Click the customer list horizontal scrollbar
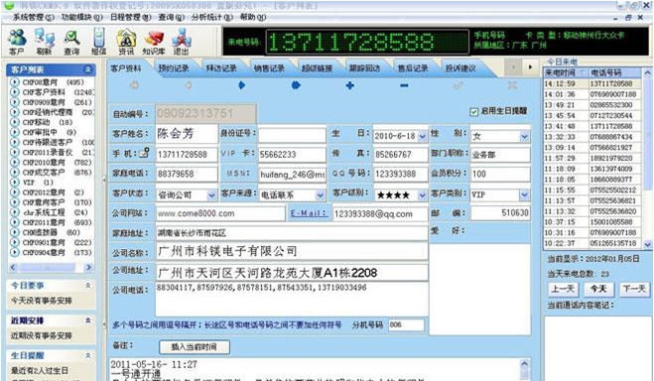 pyautogui.click(x=51, y=267)
